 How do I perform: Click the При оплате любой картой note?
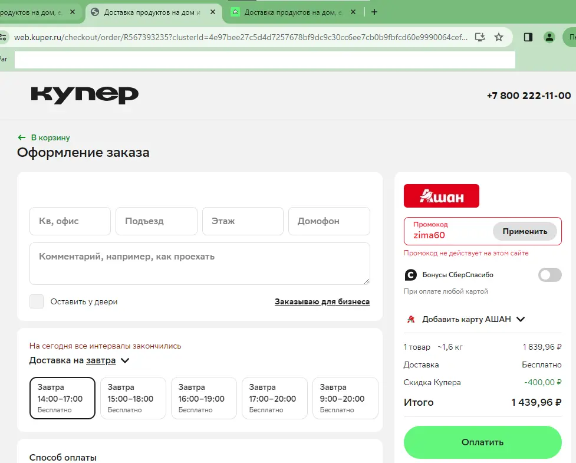click(446, 291)
